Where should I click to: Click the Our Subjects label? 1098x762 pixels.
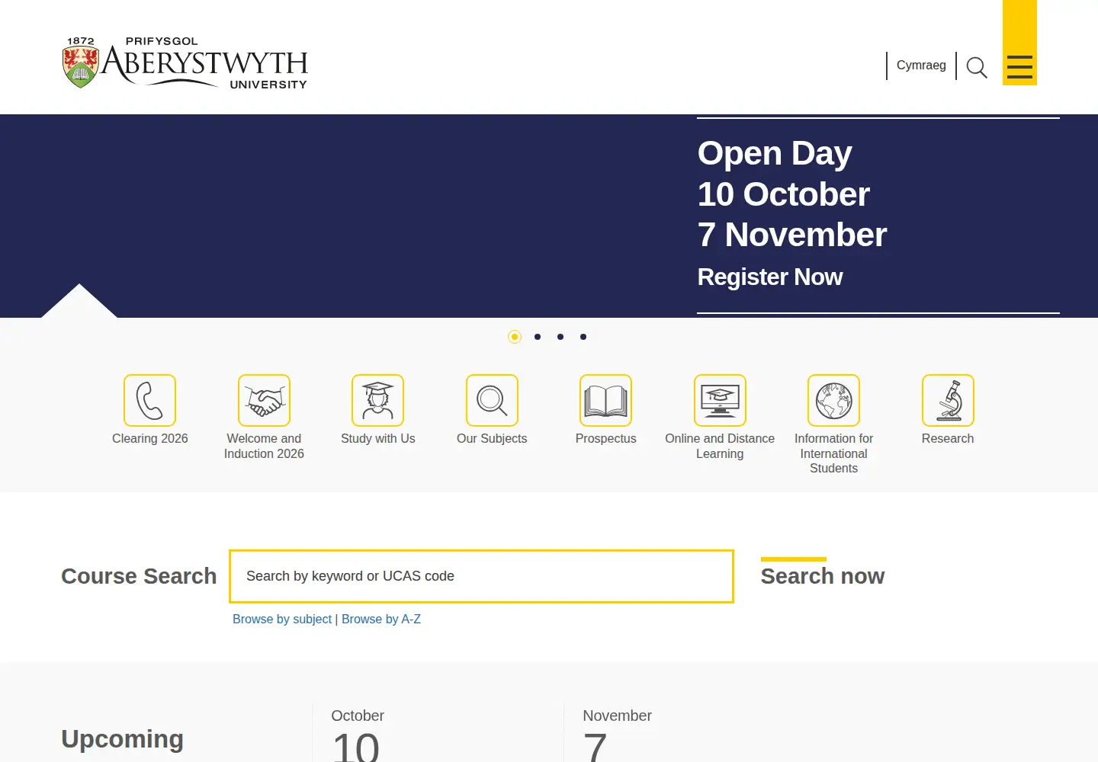(x=492, y=439)
